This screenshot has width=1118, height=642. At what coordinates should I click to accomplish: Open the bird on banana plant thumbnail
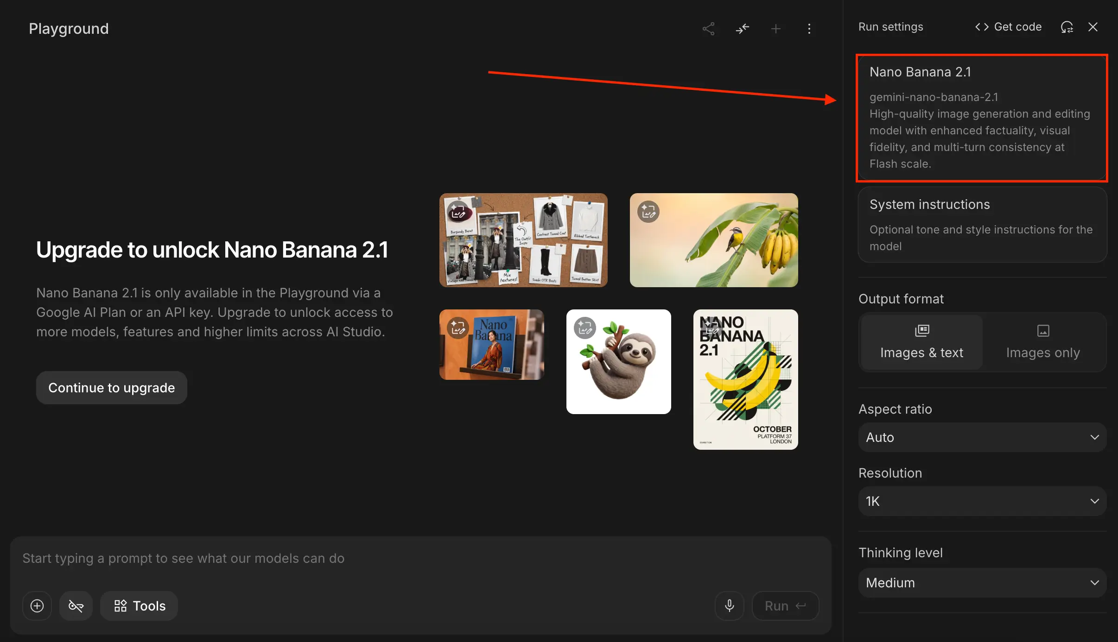(714, 240)
